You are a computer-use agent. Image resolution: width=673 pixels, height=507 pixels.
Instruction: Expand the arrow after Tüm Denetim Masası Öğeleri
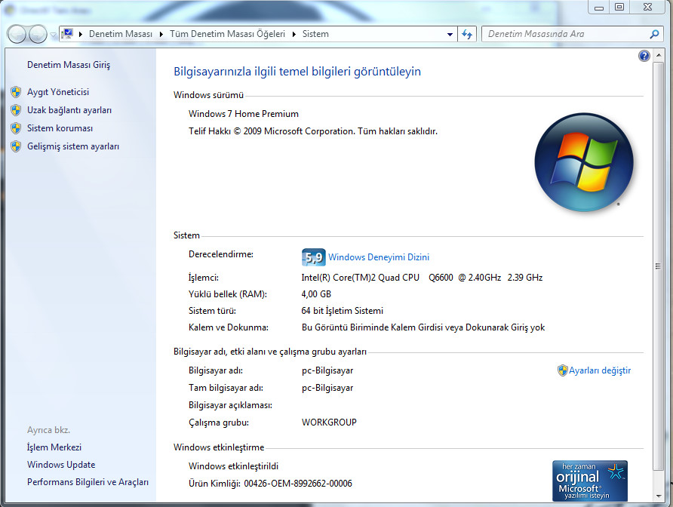[x=293, y=34]
